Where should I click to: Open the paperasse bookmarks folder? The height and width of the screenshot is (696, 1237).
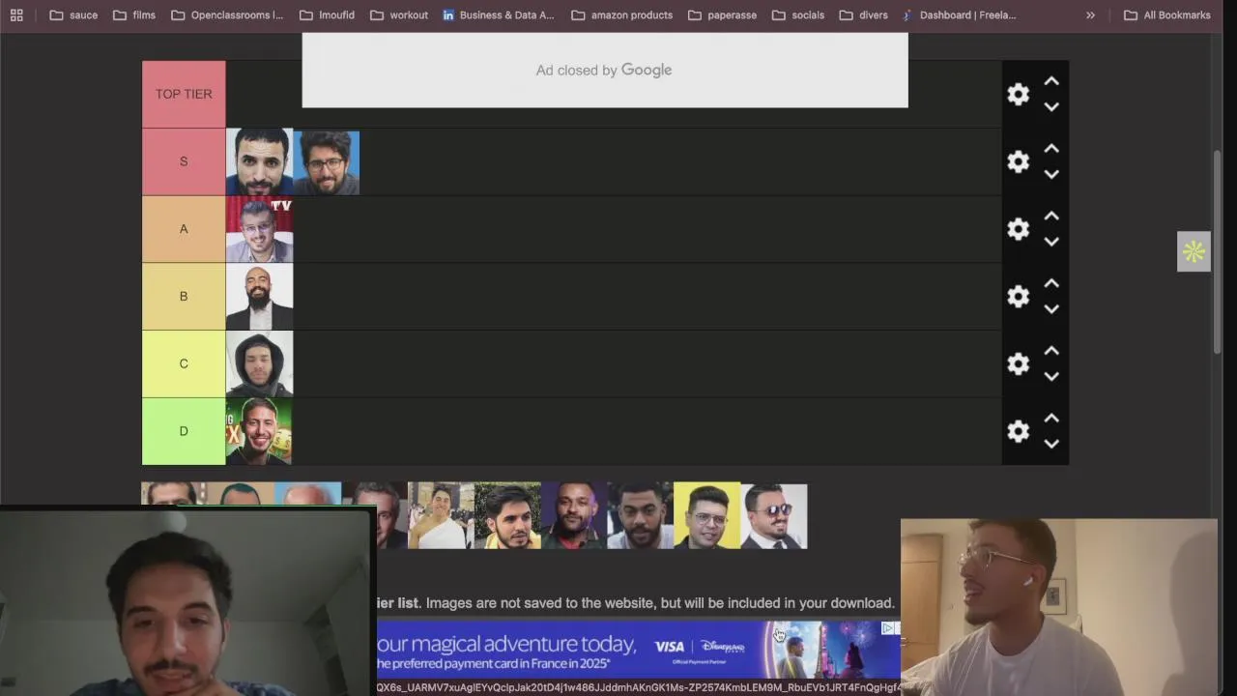[722, 14]
